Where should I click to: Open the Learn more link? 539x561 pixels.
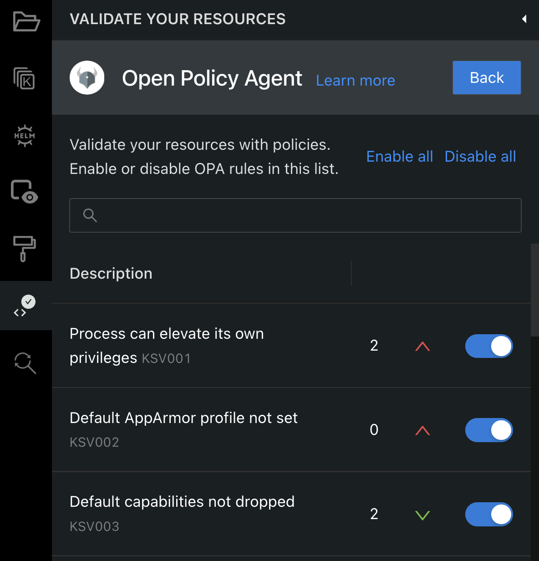click(356, 81)
